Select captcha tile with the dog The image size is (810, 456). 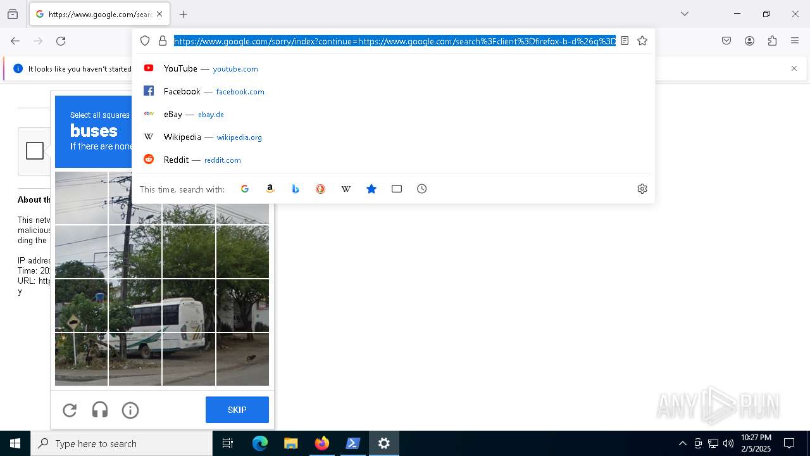point(242,359)
